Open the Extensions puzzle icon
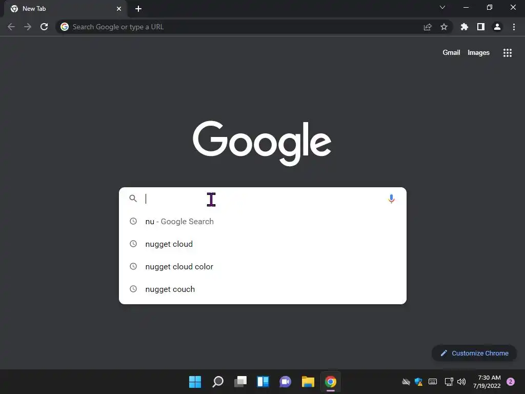Viewport: 525px width, 394px height. point(465,27)
